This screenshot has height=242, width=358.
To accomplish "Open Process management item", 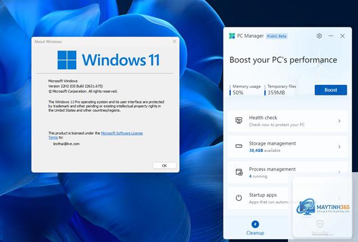I will point(287,172).
